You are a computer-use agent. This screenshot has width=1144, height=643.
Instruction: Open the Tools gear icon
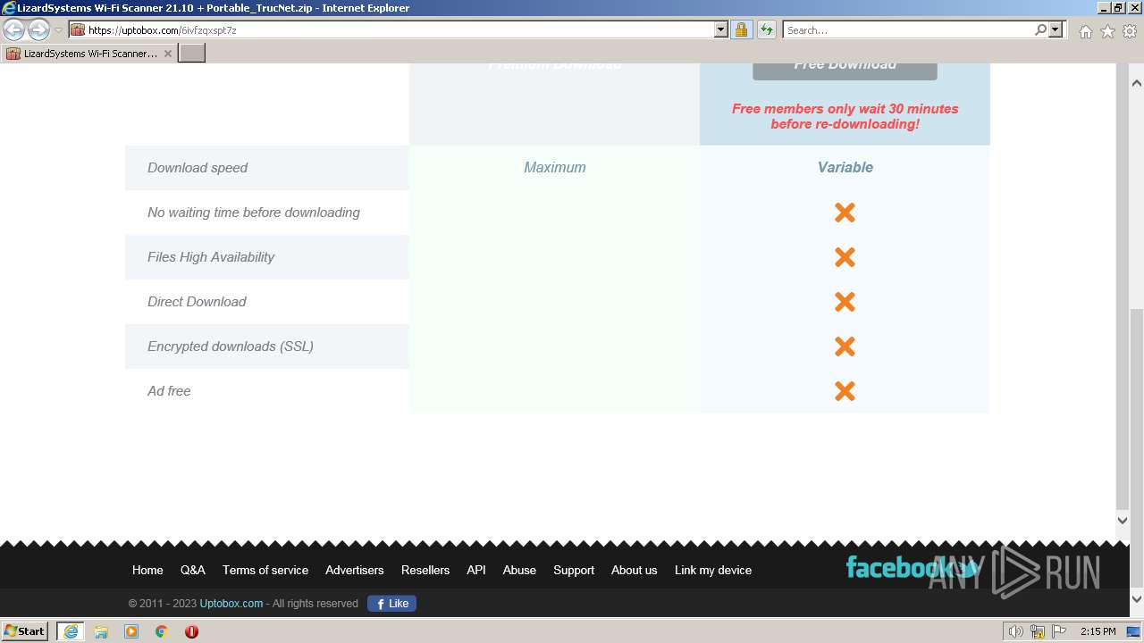(x=1130, y=31)
